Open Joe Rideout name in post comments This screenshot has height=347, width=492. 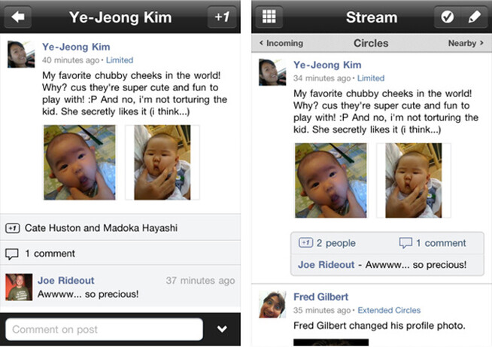pyautogui.click(x=66, y=281)
